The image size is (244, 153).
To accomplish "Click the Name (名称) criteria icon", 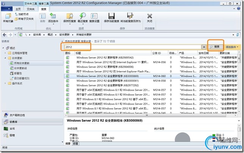I will 42,18.
